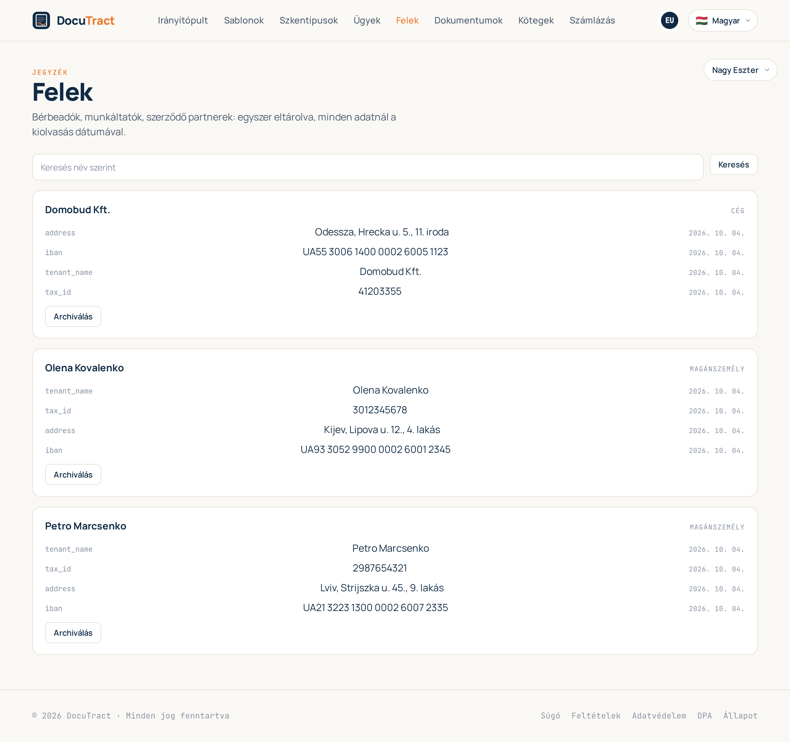This screenshot has height=742, width=790.
Task: Open the EU region avatar badge
Action: (669, 20)
